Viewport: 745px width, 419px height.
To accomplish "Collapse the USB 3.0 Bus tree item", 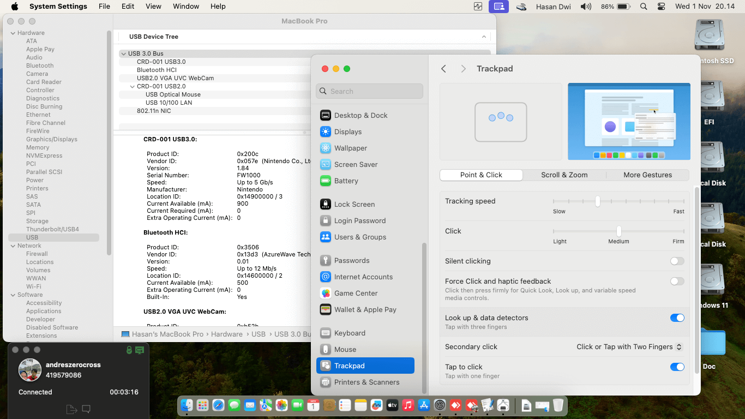I will pyautogui.click(x=123, y=53).
